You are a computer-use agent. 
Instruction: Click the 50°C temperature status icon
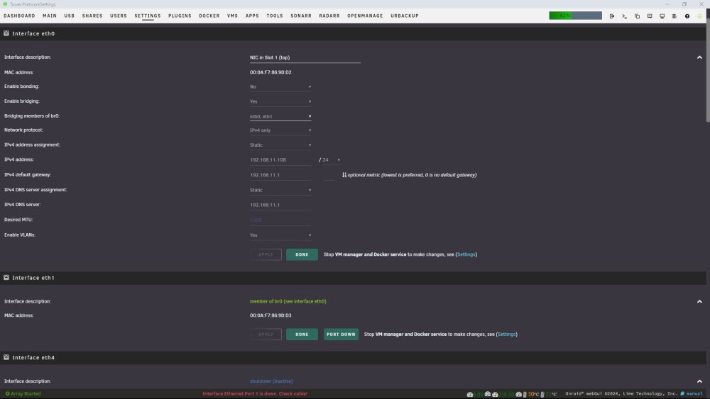pos(525,394)
